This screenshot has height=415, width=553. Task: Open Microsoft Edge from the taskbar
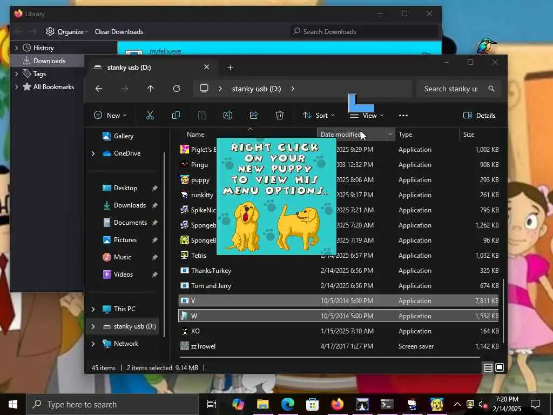[288, 404]
